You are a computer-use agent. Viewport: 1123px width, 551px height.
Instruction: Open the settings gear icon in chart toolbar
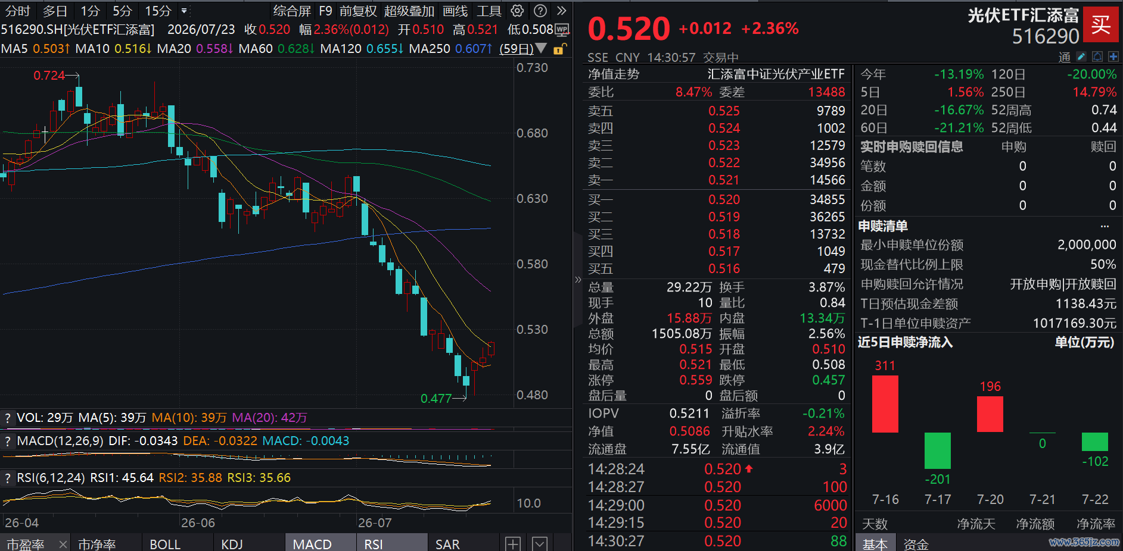point(517,11)
